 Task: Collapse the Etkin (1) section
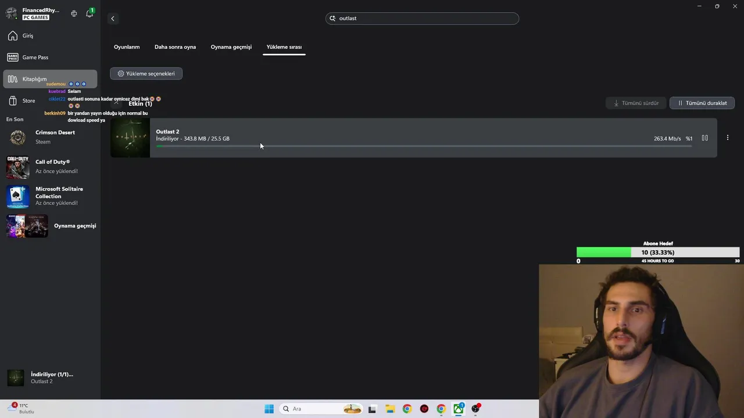click(116, 103)
